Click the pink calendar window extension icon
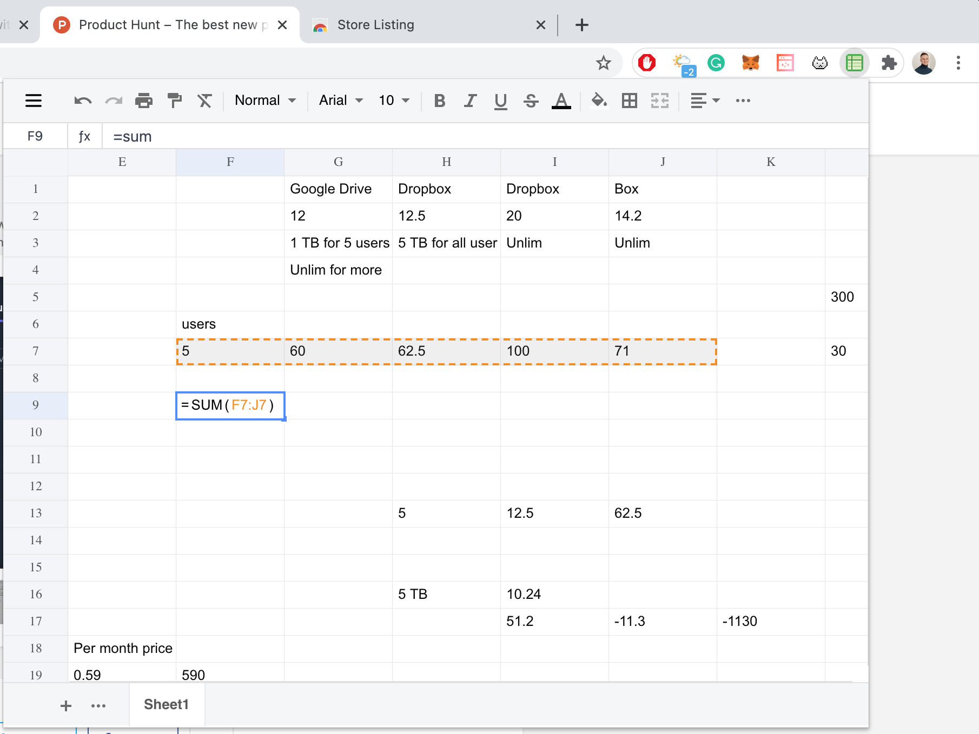 click(785, 63)
